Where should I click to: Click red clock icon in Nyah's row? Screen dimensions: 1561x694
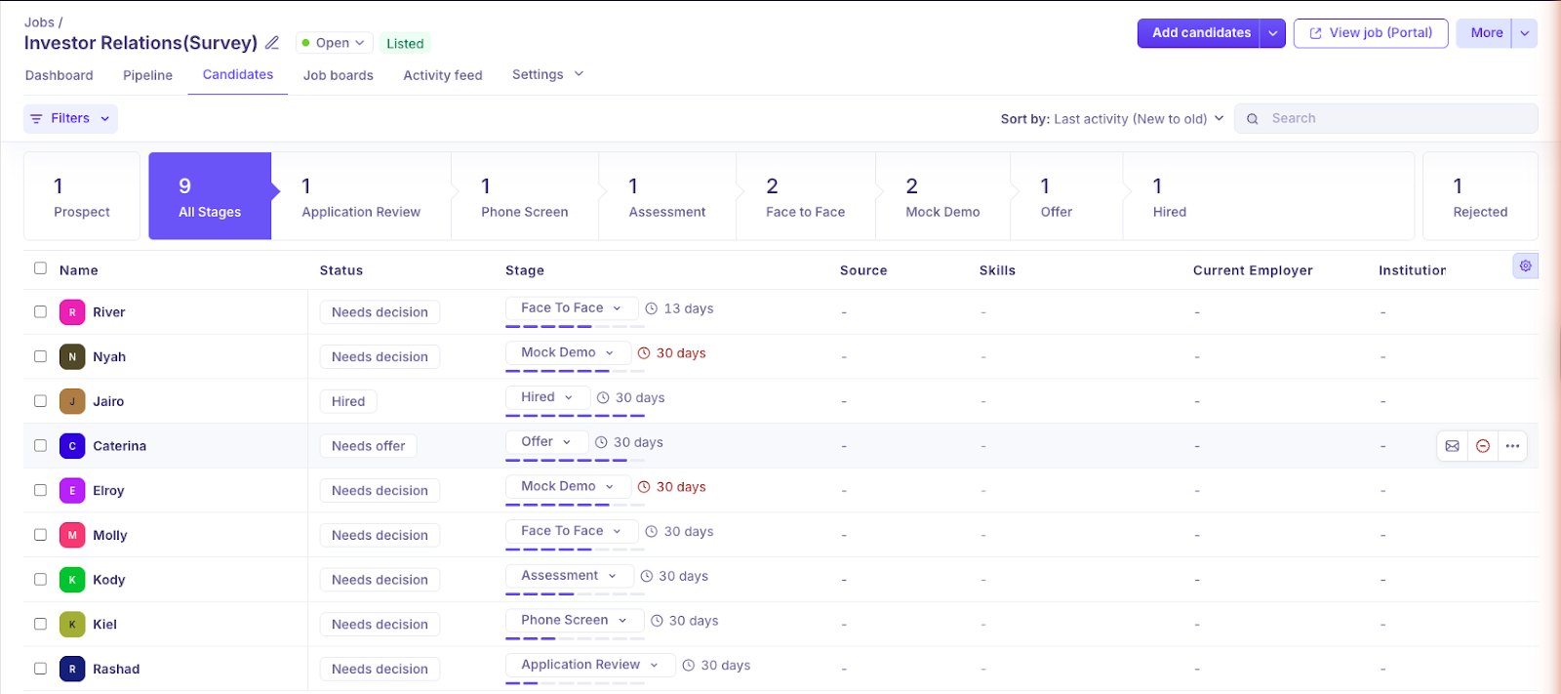click(644, 353)
